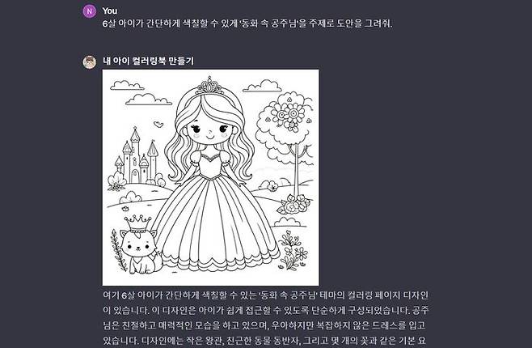Click the top-left cloud in the drawing
Screen dimensions: 532x348
127,85
